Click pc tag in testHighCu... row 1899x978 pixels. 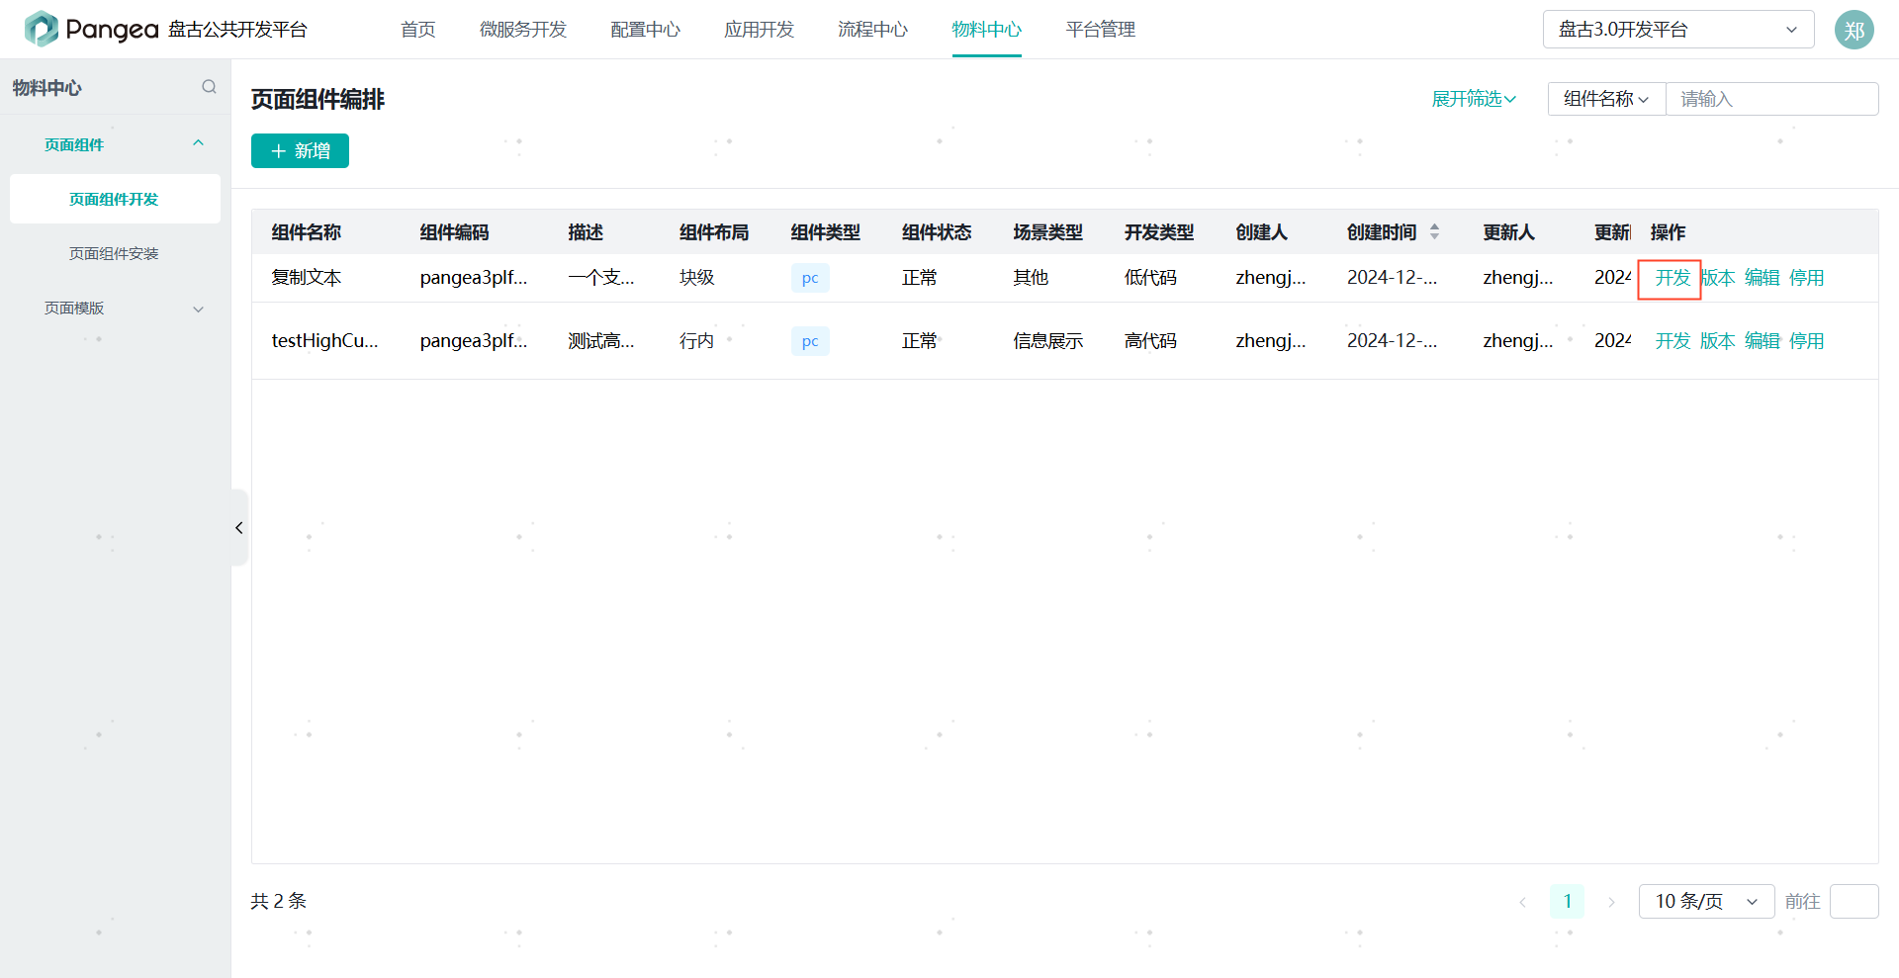[x=810, y=341]
